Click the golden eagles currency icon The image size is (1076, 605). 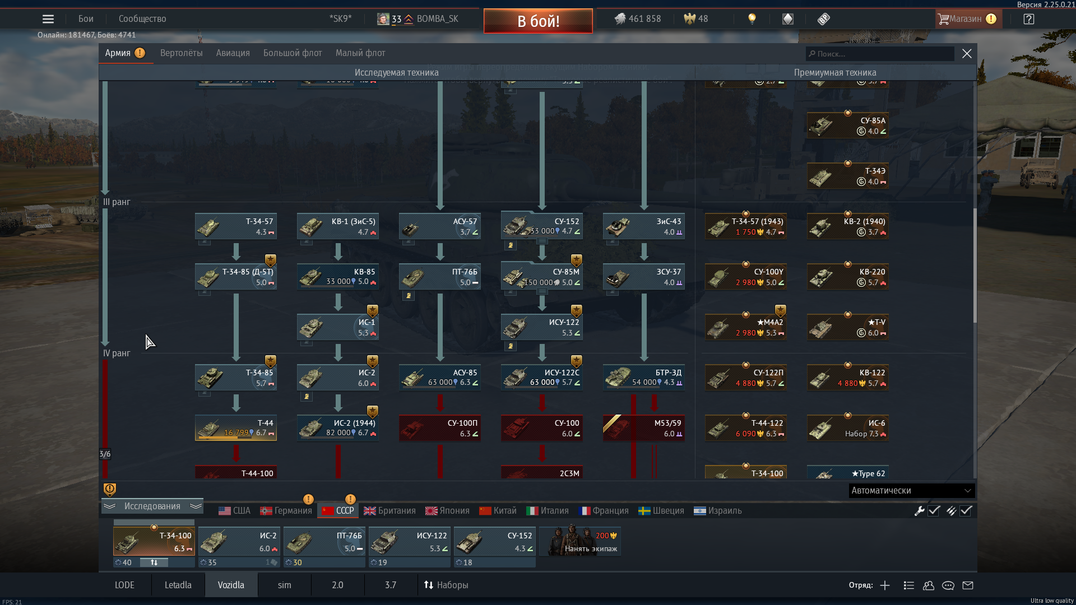click(x=689, y=19)
